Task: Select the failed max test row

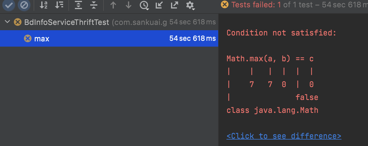Action: click(109, 38)
